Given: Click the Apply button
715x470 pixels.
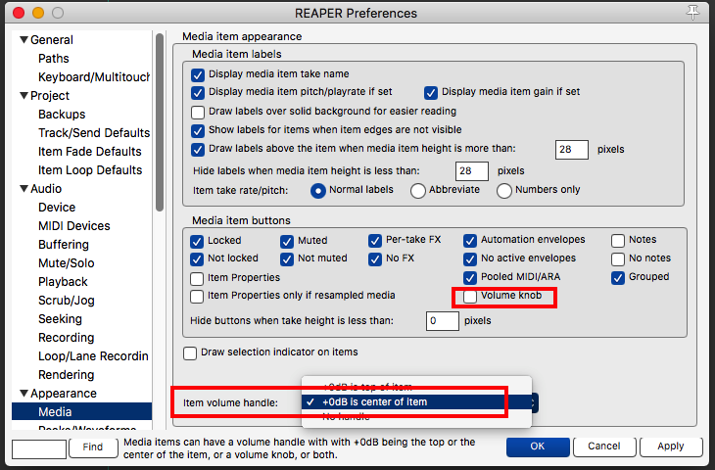Looking at the screenshot, I should 671,446.
